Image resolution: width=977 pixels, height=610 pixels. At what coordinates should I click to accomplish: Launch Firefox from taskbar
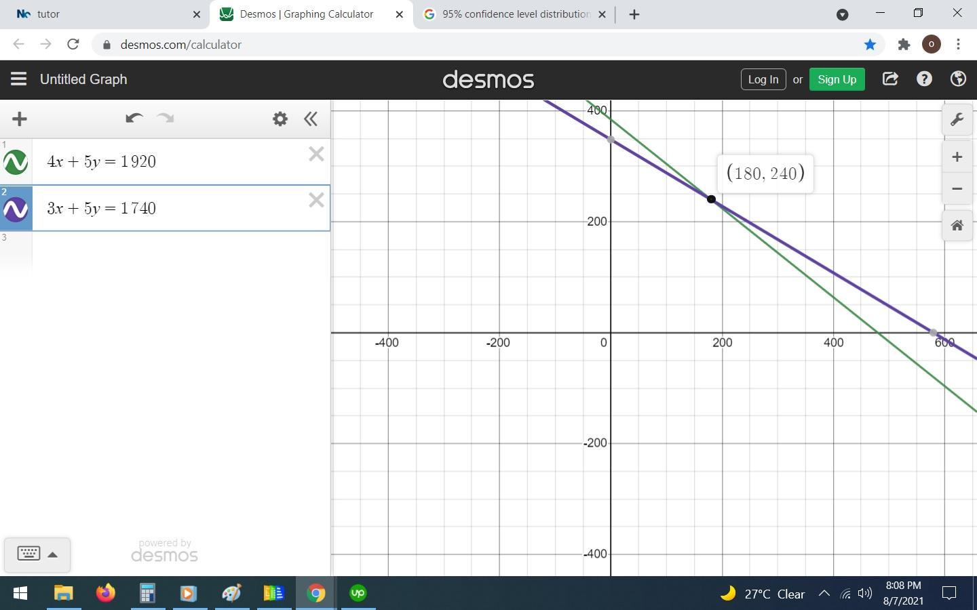tap(105, 594)
